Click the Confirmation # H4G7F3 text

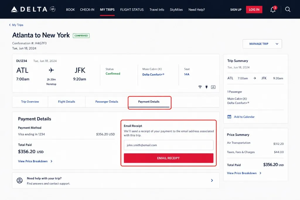click(29, 43)
